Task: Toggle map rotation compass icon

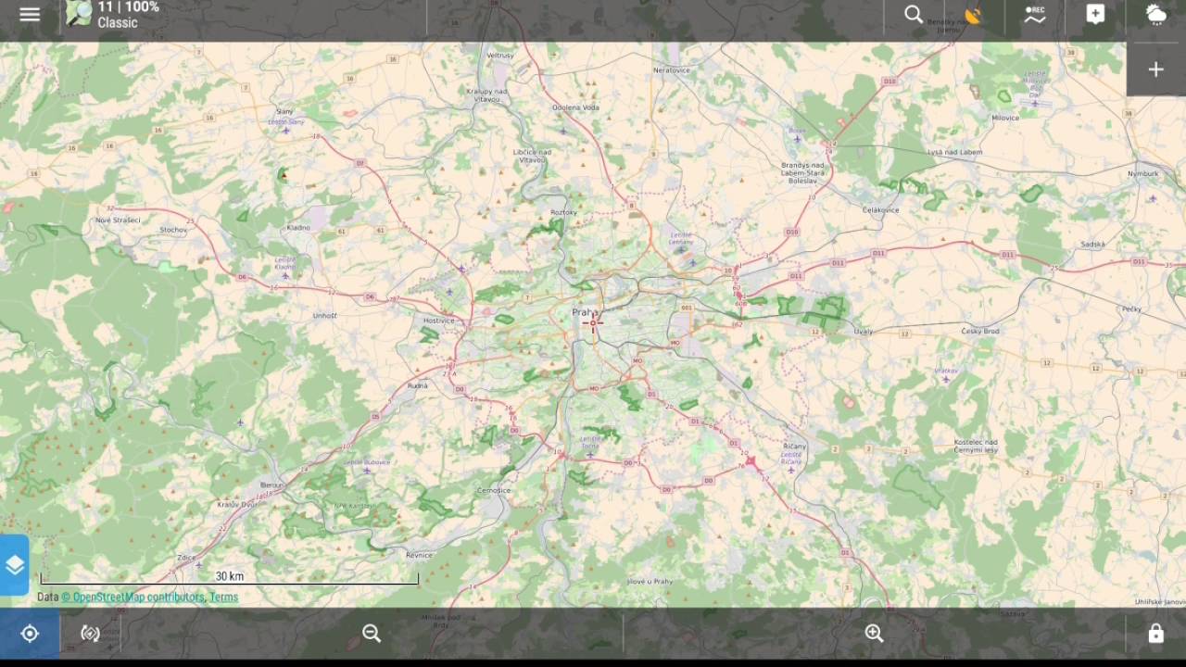Action: tap(90, 634)
